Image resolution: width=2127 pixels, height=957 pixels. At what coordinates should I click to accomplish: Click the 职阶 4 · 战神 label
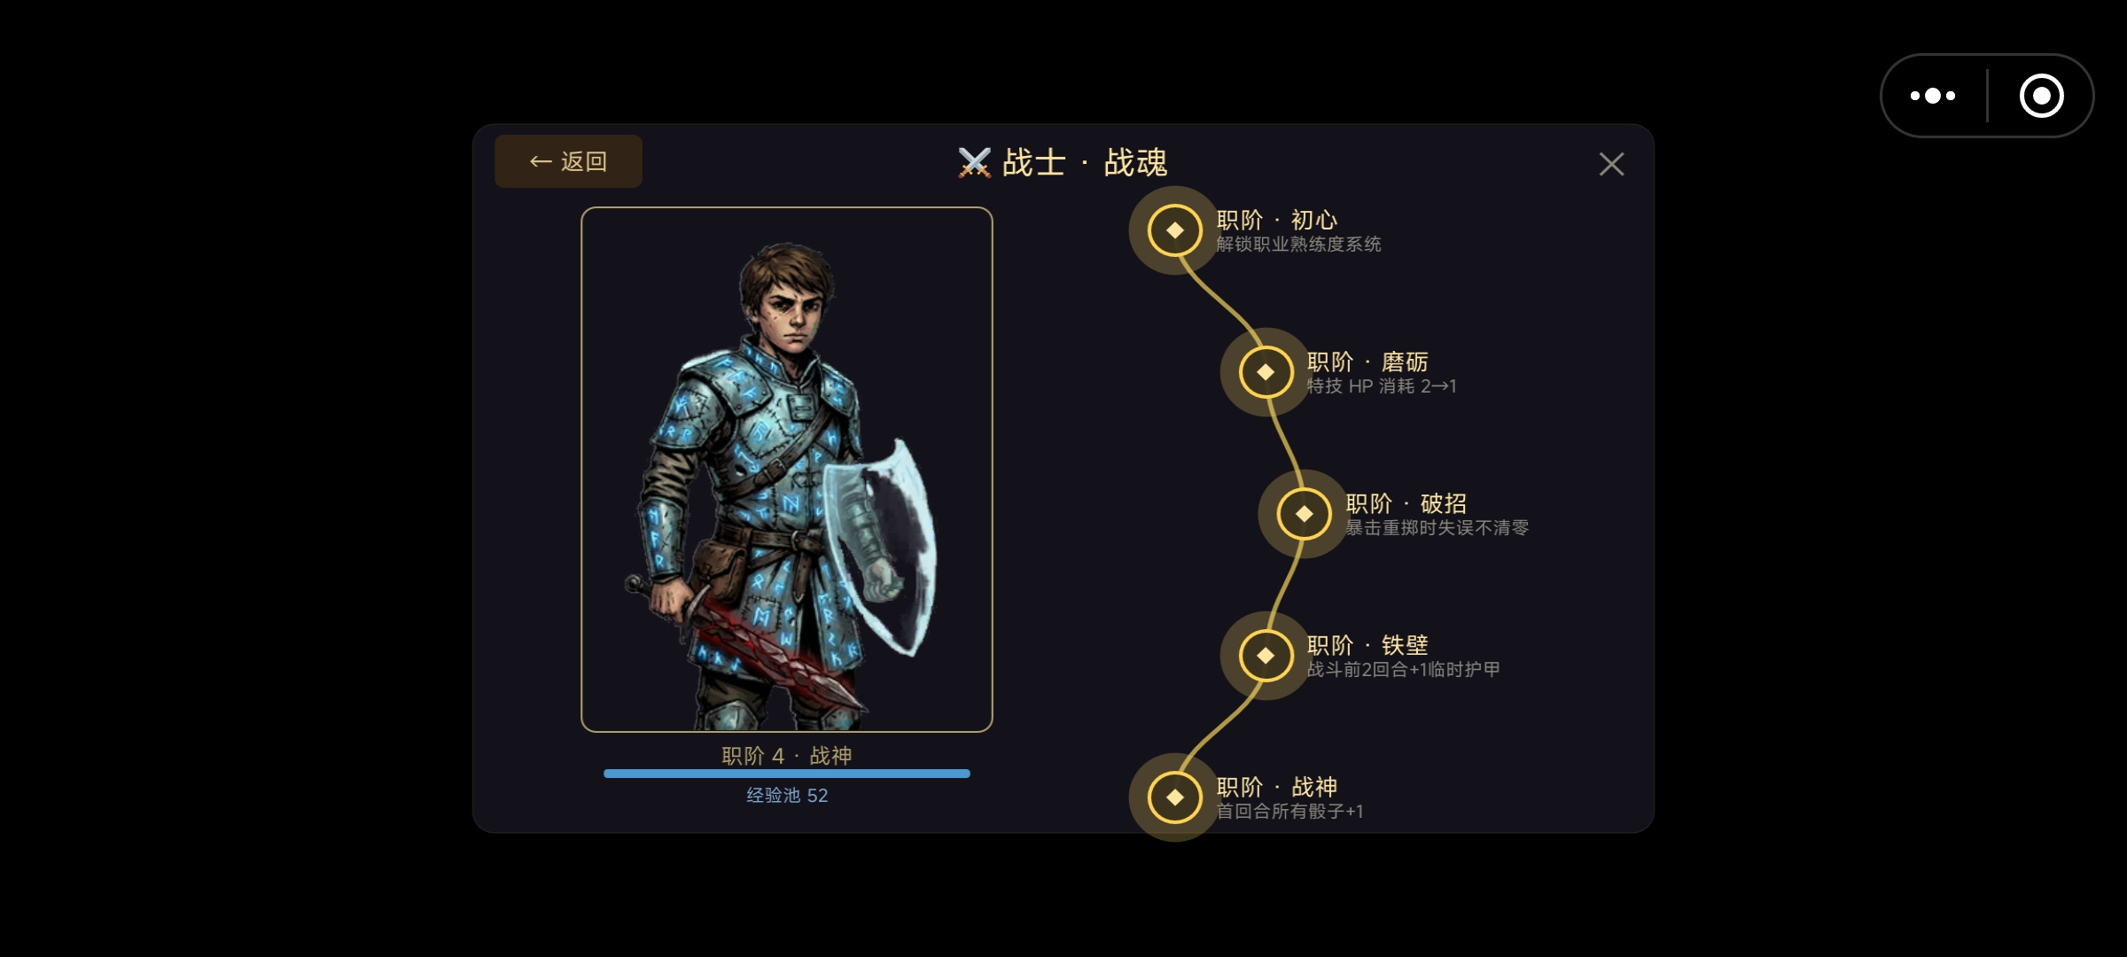tap(787, 756)
